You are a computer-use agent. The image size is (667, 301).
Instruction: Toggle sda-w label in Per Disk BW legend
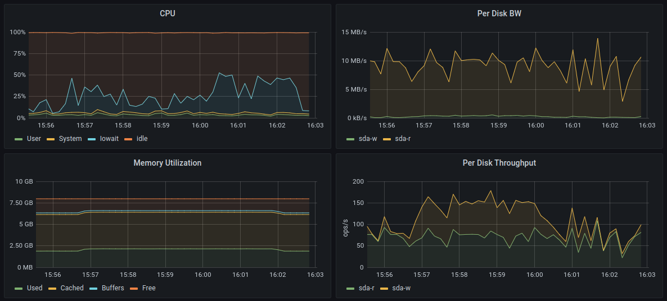tap(366, 139)
